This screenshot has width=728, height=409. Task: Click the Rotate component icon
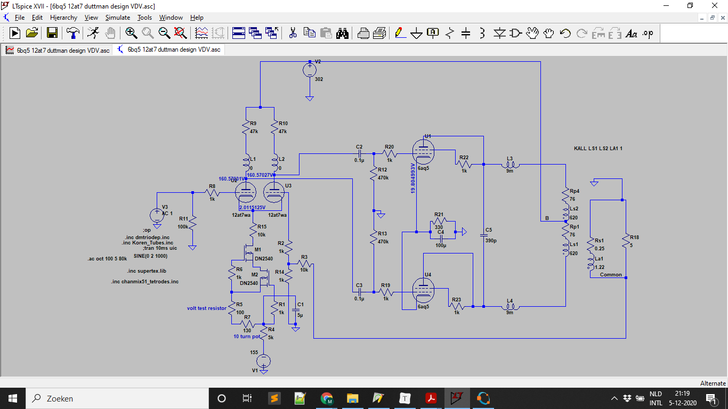pos(598,33)
